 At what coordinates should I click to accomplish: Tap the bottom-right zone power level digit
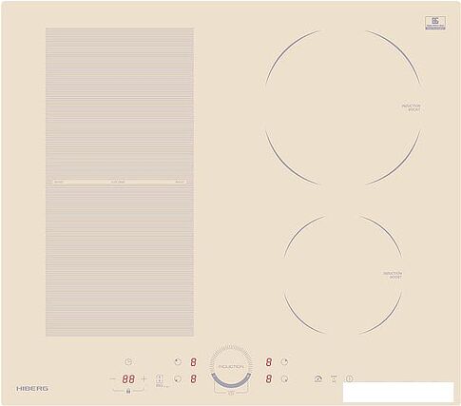[x=269, y=378]
